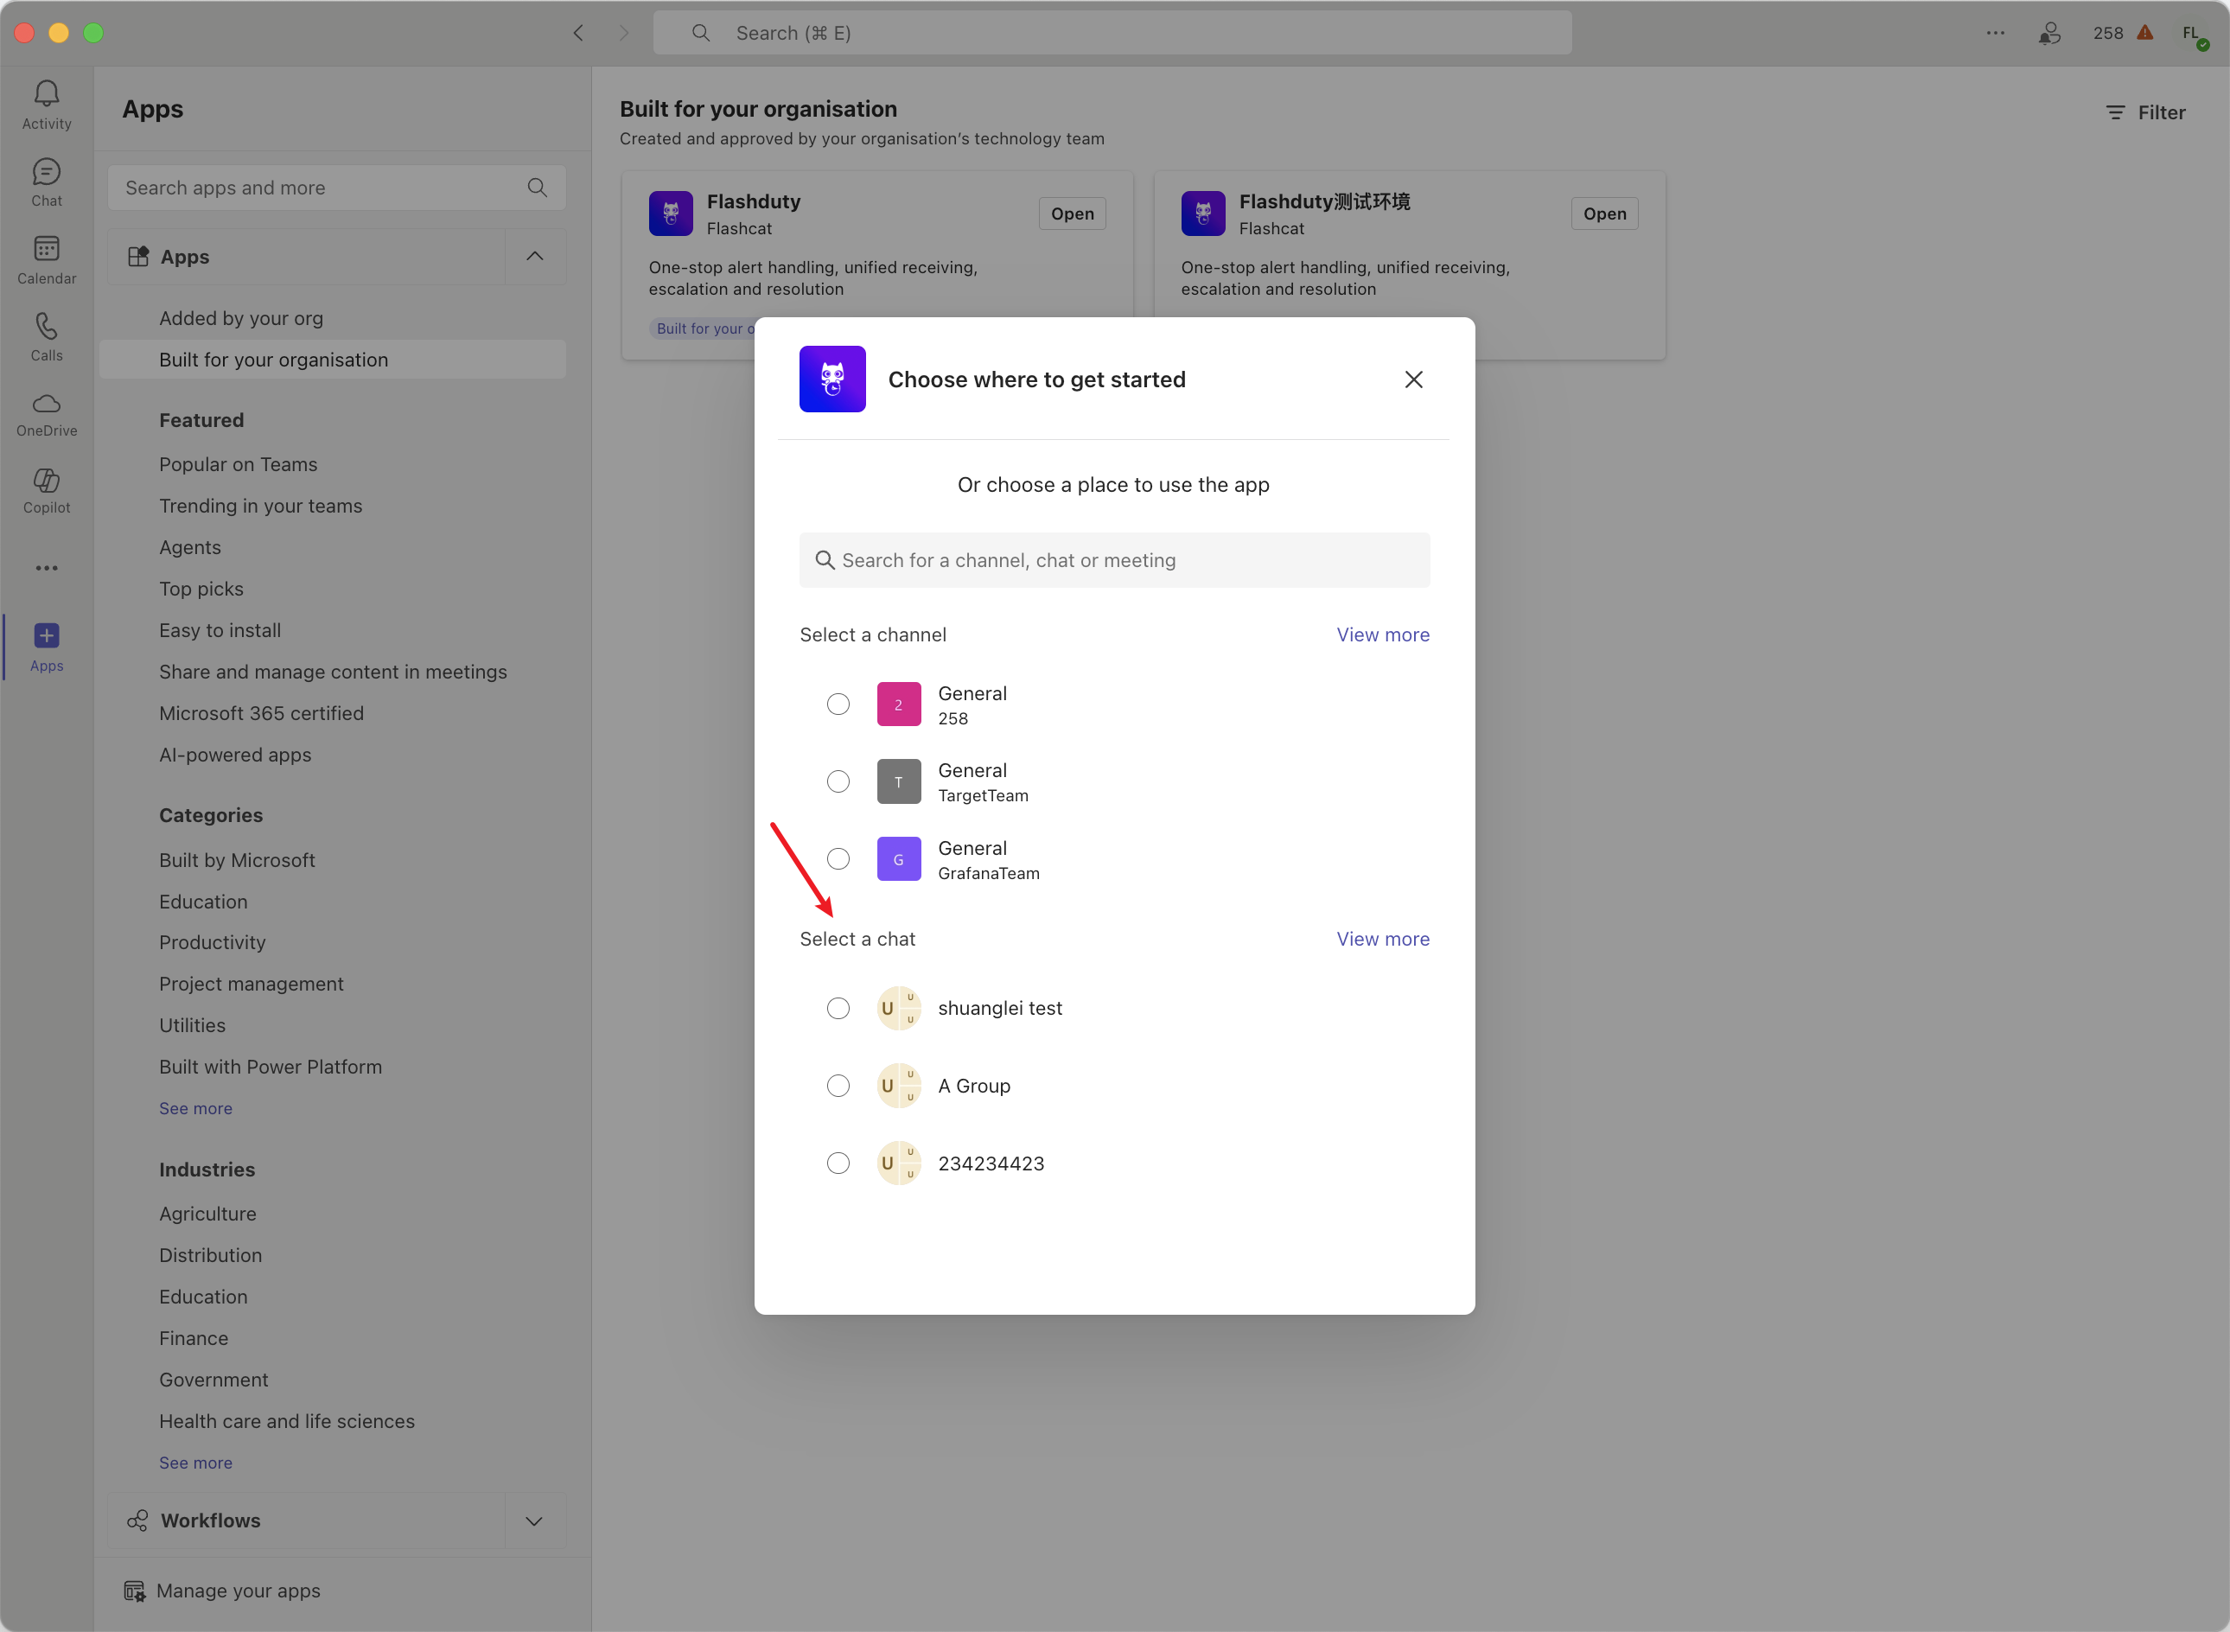
Task: Open the FL profile avatar
Action: click(2193, 34)
